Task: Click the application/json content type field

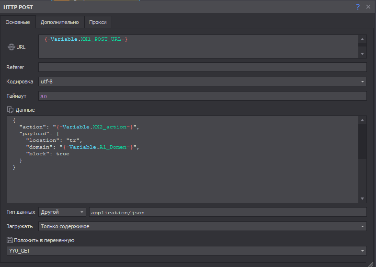Action: [x=228, y=212]
